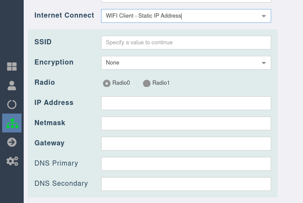Click the WIFI Client Static IP field

click(x=181, y=16)
